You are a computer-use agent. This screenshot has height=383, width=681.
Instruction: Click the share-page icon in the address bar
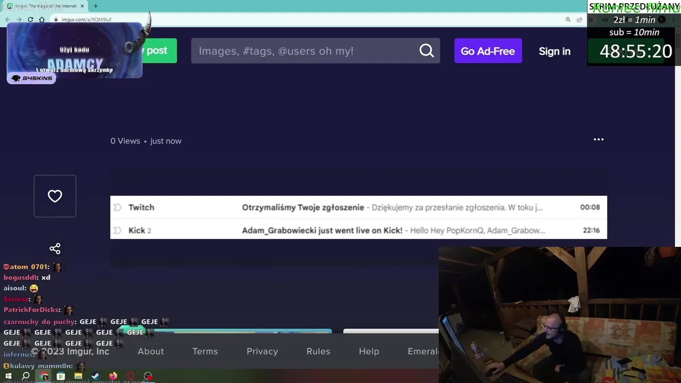[579, 20]
